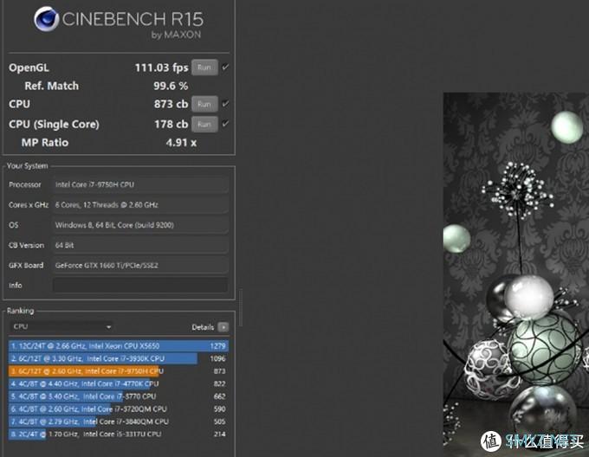Toggle the OpenGL test checkbox

pyautogui.click(x=225, y=68)
